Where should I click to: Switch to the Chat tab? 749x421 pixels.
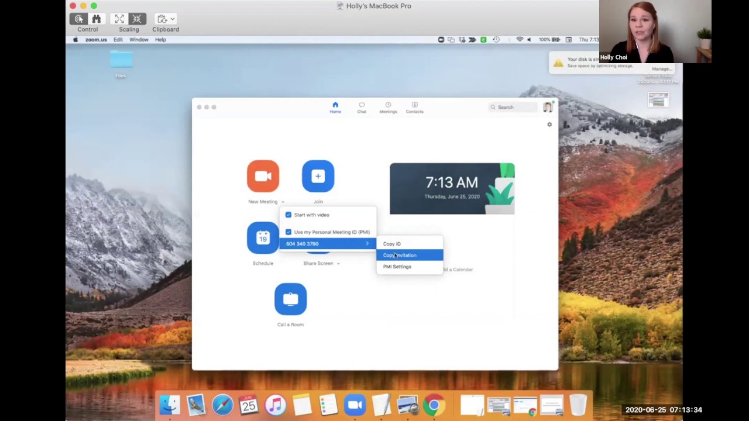click(362, 108)
